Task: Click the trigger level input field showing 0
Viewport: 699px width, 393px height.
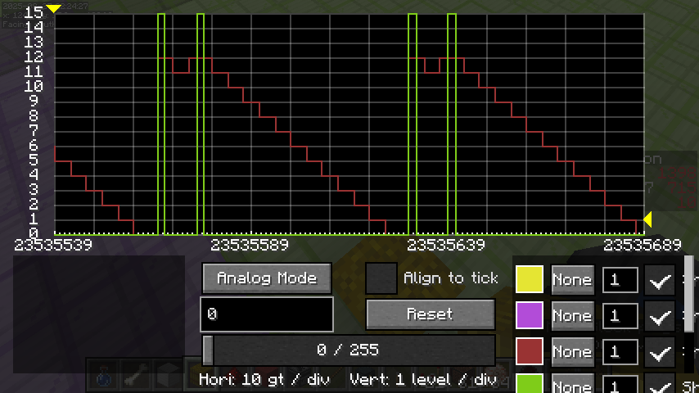Action: [x=267, y=314]
